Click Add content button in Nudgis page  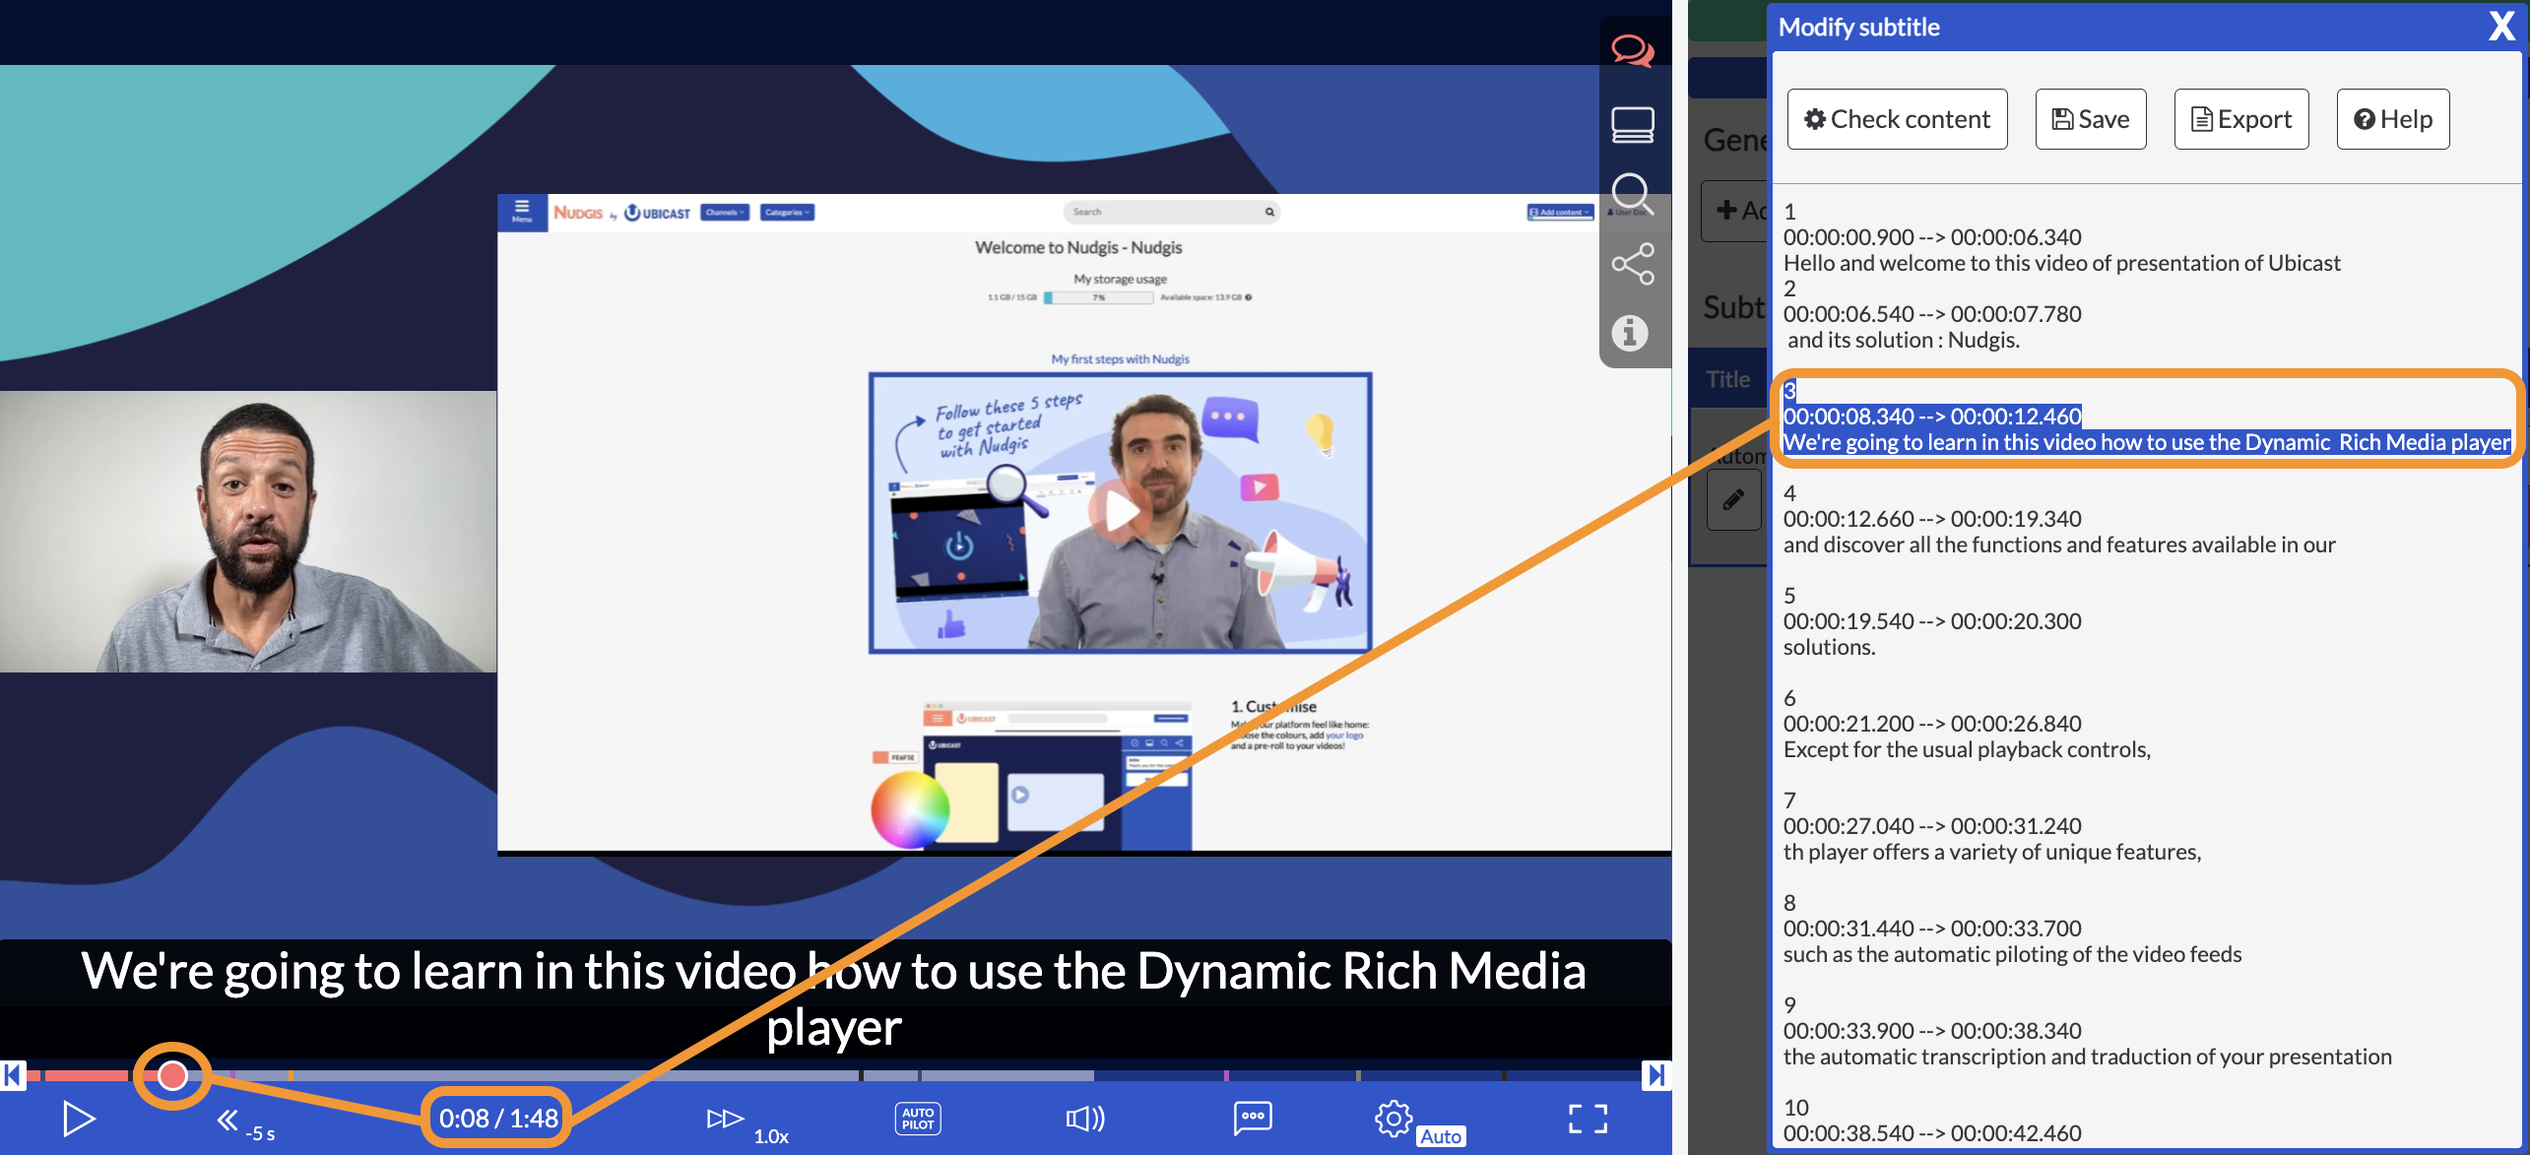1560,212
